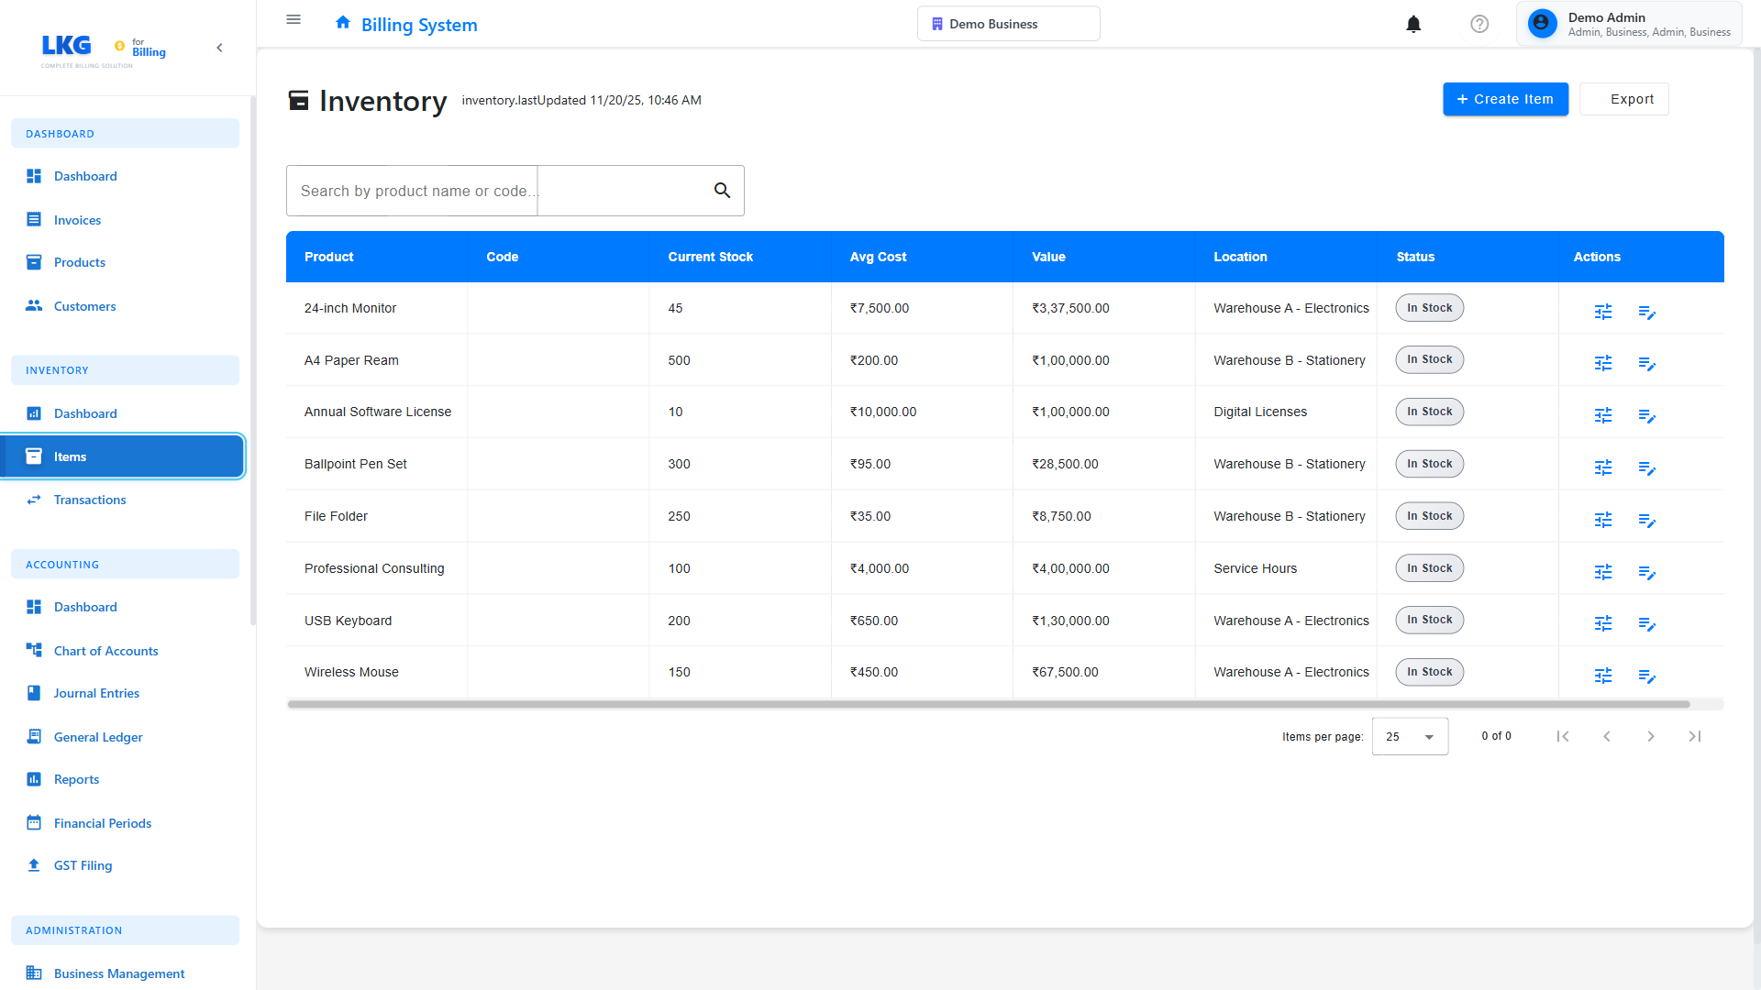Screen dimensions: 1761x990
Task: Open the Demo Business selector
Action: 1008,24
